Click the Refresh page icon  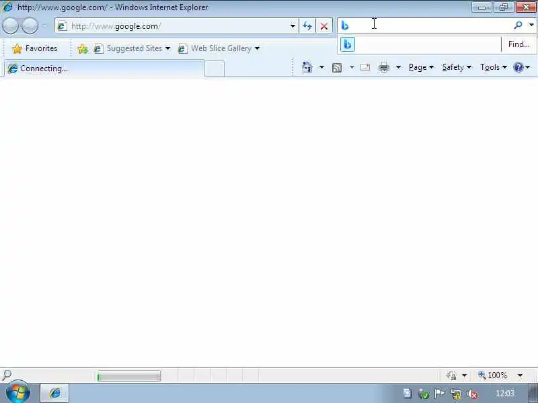(x=307, y=26)
